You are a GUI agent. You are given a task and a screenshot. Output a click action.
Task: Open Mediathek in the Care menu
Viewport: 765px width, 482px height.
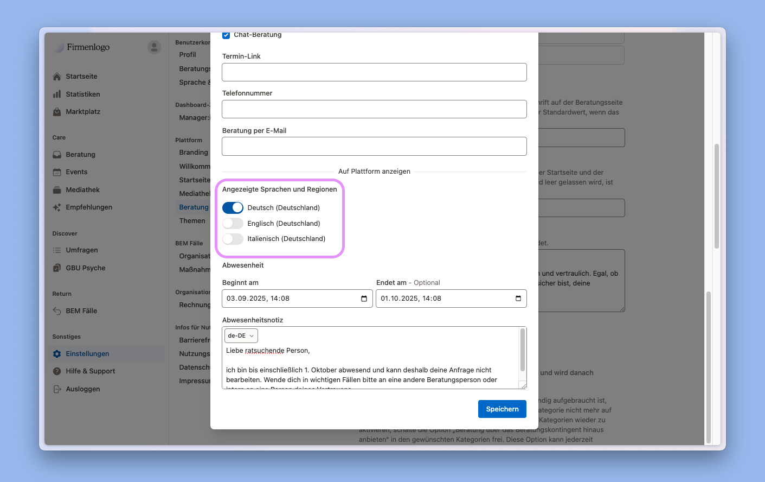tap(82, 190)
